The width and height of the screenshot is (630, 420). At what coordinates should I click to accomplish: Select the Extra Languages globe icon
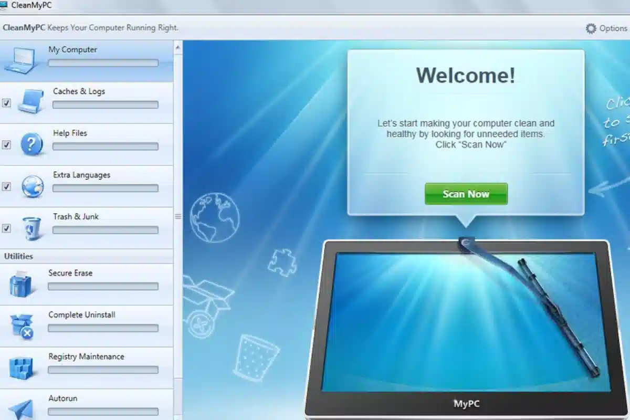pos(33,186)
